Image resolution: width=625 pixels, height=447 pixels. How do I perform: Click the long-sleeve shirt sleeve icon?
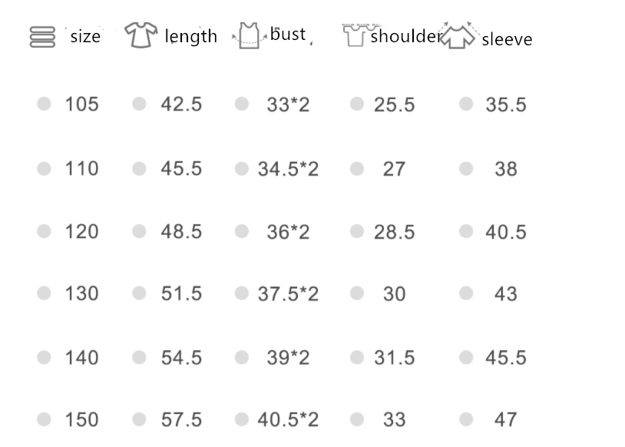click(x=458, y=37)
